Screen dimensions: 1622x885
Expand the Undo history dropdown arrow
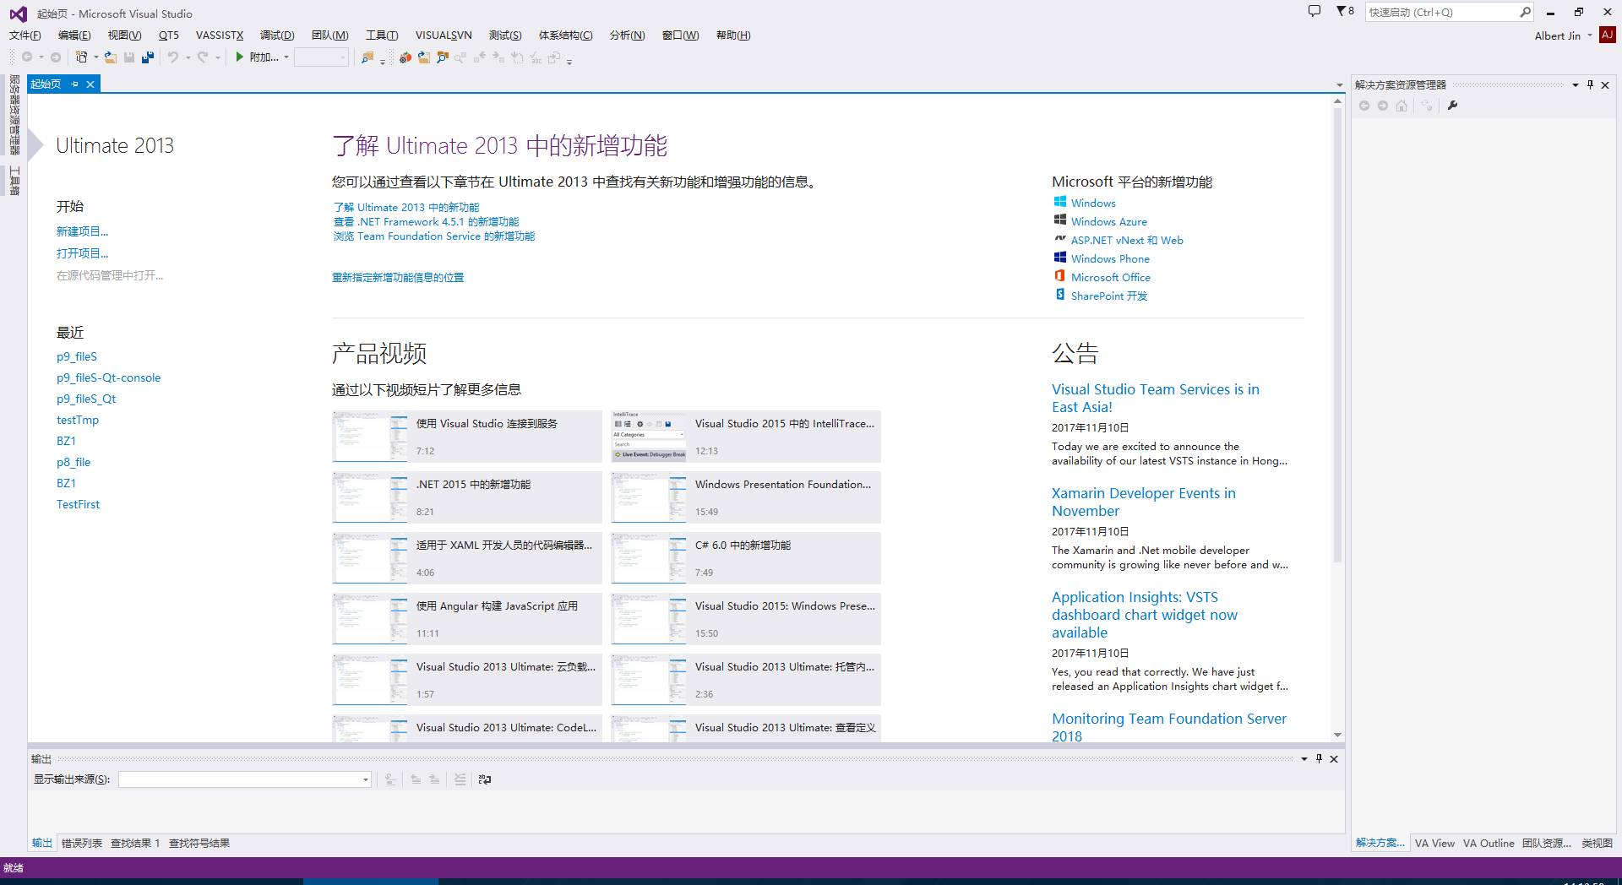[188, 57]
